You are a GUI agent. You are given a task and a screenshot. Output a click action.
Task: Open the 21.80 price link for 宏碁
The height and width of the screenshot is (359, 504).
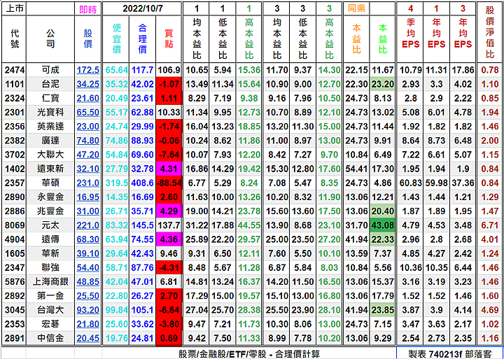pyautogui.click(x=87, y=324)
